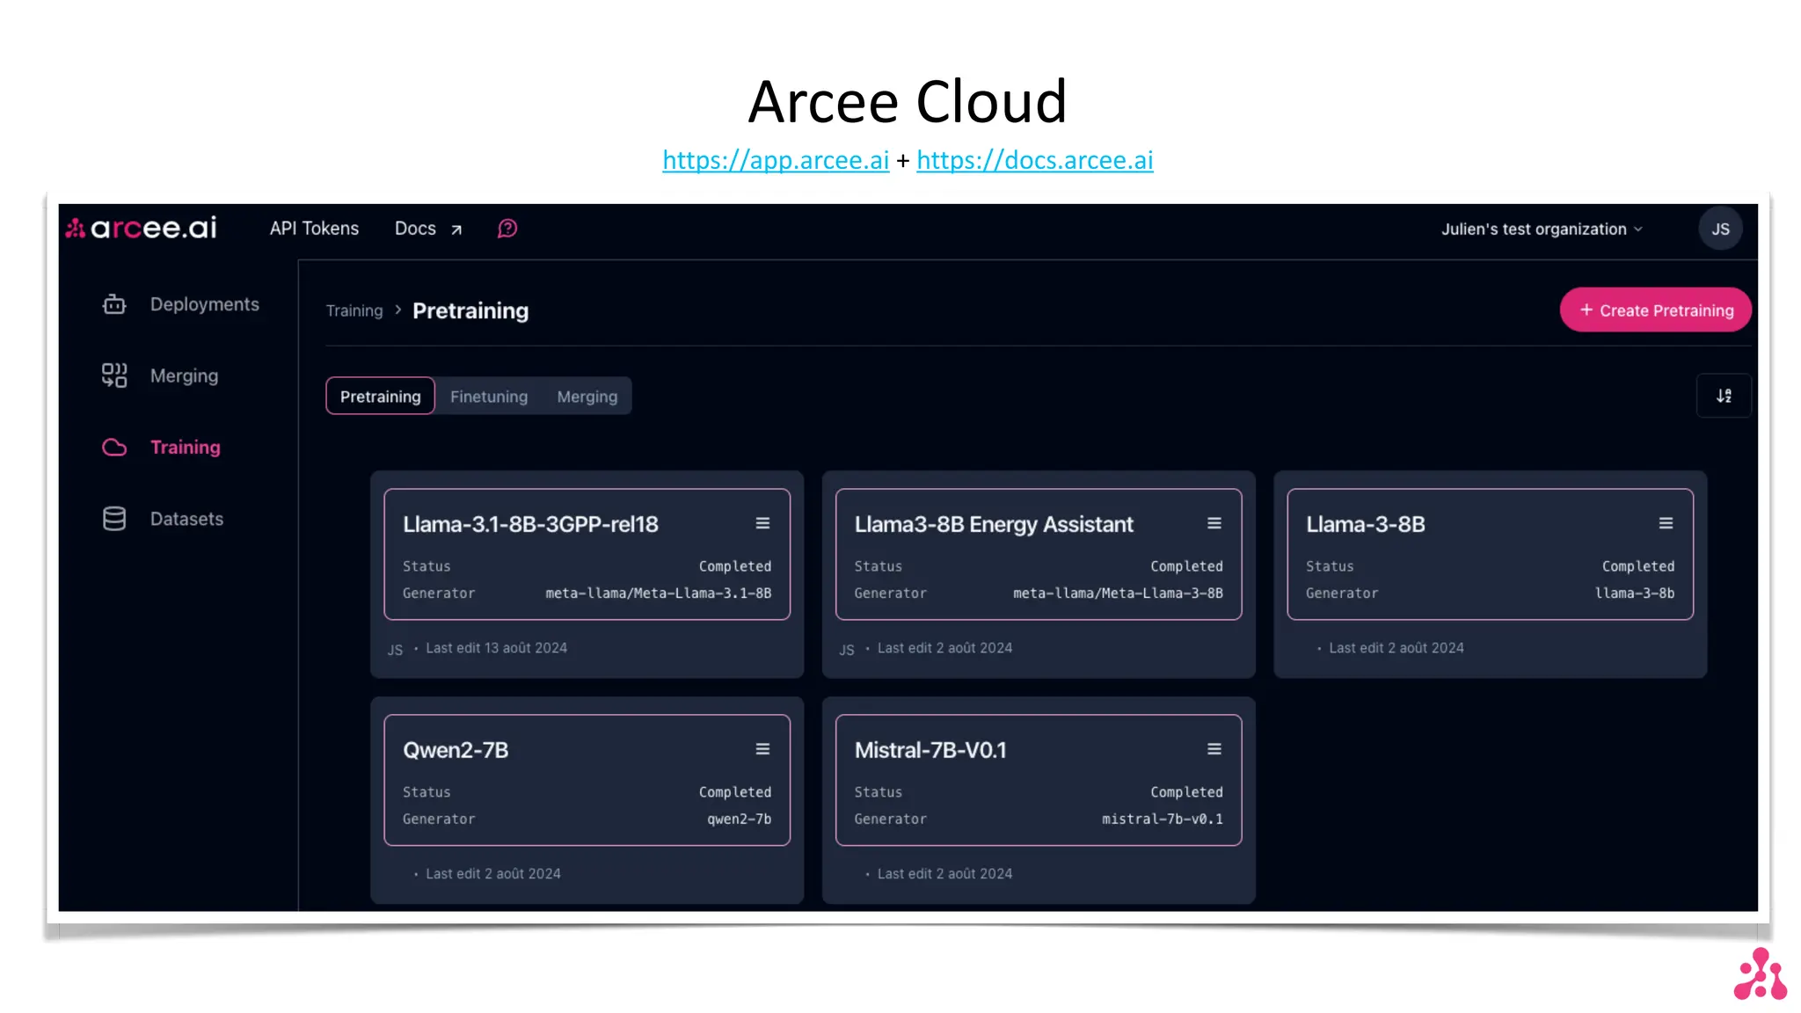This screenshot has width=1801, height=1013.
Task: Open the Llama3-8B Energy Assistant title
Action: [994, 524]
